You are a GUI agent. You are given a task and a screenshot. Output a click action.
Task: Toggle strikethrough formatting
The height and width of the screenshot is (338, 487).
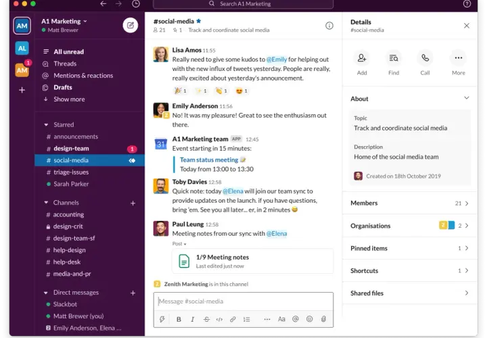point(206,319)
